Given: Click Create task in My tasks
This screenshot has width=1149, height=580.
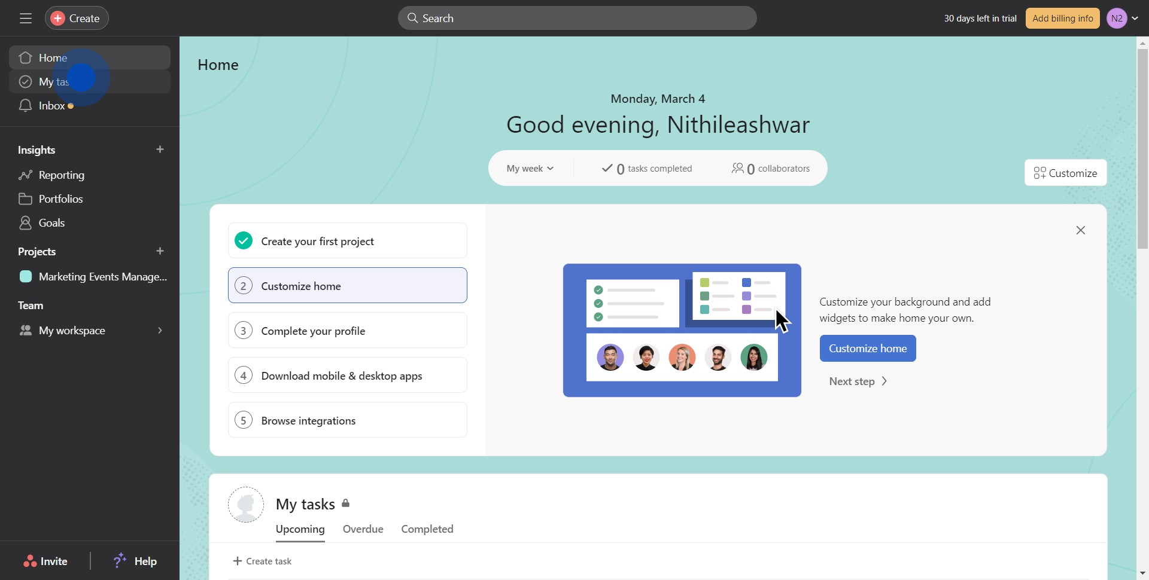Looking at the screenshot, I should pos(263,561).
